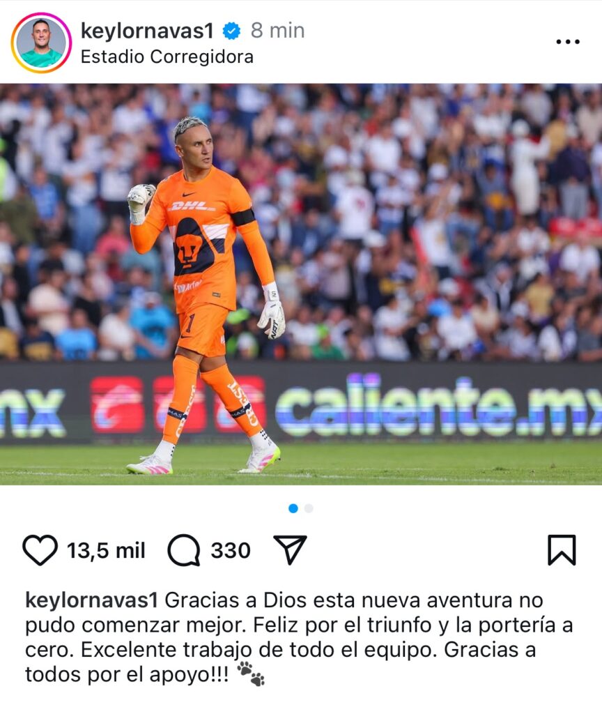The height and width of the screenshot is (714, 602).
Task: View keylornavas1 story via profile picture
Action: 41,43
